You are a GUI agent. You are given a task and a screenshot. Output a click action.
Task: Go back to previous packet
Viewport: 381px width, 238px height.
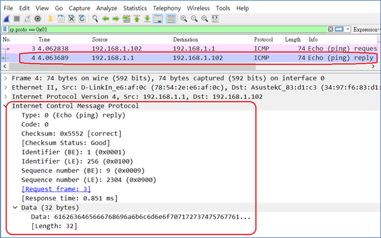[x=105, y=19]
